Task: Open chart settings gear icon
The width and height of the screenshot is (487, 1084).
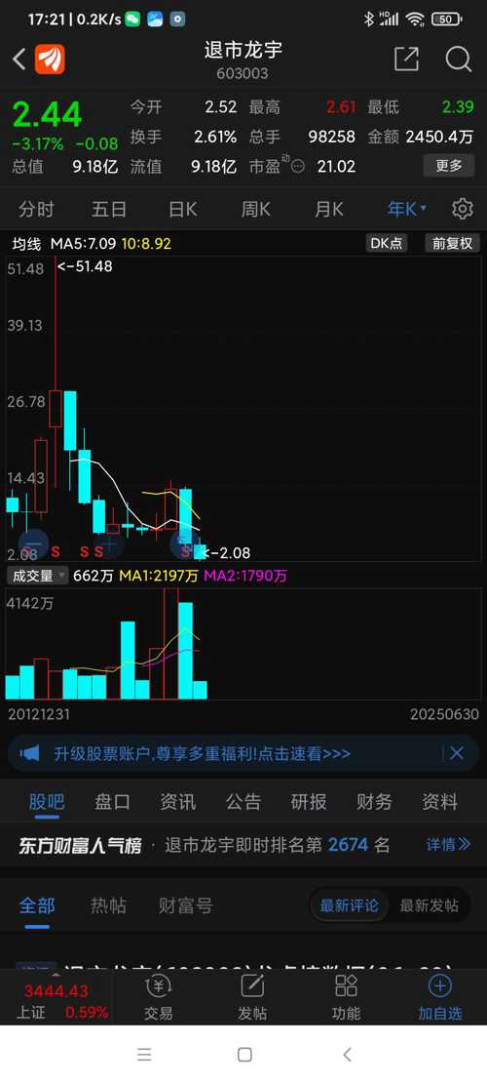Action: pyautogui.click(x=463, y=209)
